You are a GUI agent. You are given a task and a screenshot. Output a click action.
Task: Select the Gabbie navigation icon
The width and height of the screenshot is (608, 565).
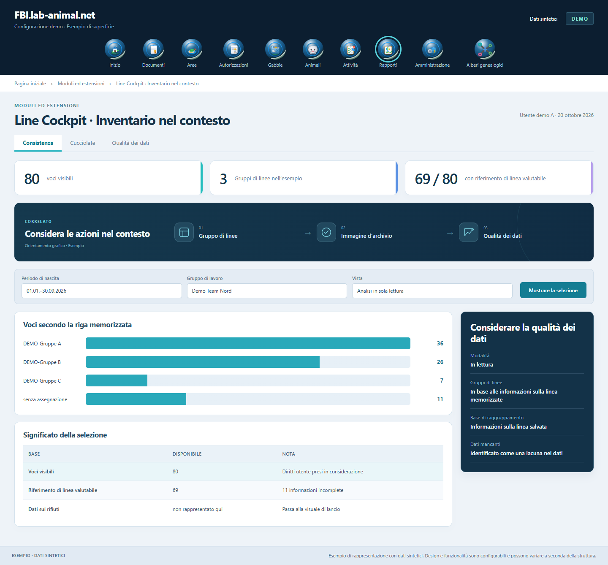[275, 49]
